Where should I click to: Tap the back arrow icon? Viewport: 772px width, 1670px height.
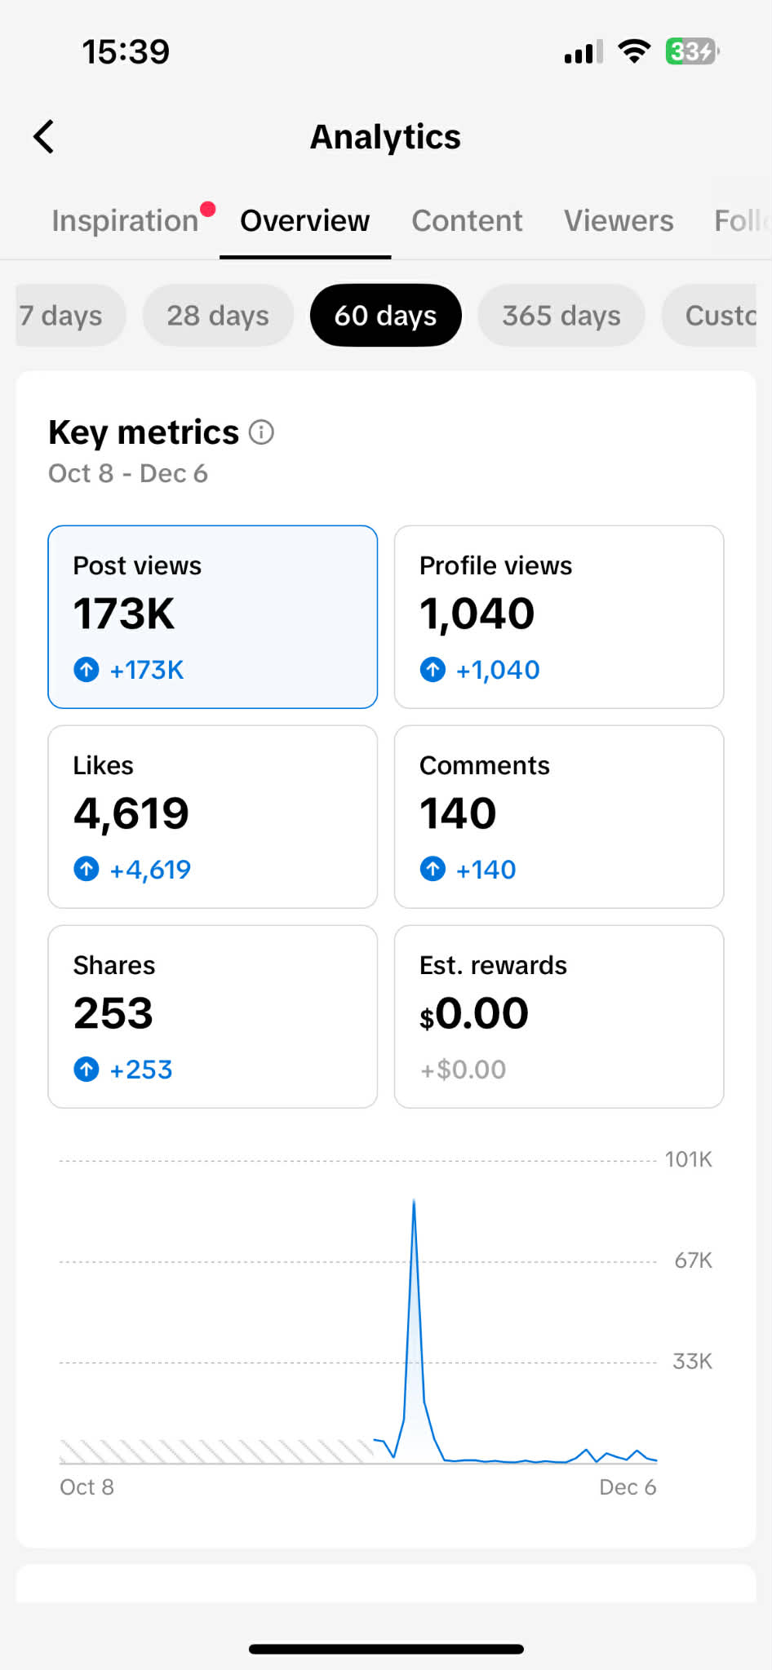tap(44, 137)
